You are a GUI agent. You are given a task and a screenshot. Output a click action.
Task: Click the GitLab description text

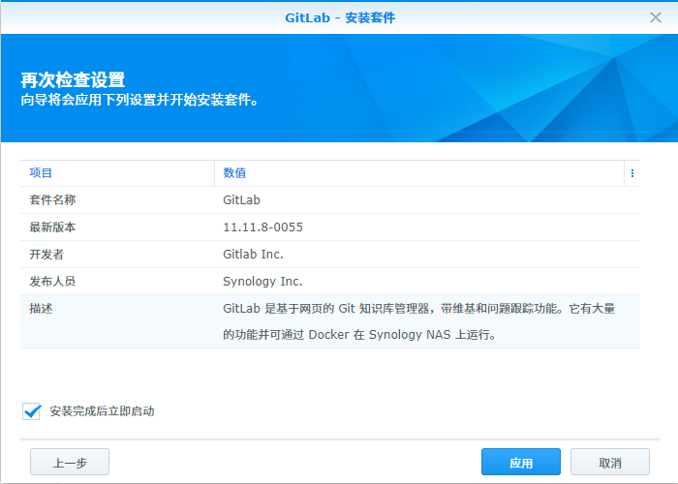[x=419, y=321]
